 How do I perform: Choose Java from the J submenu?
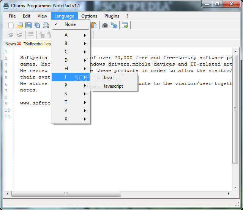point(114,78)
